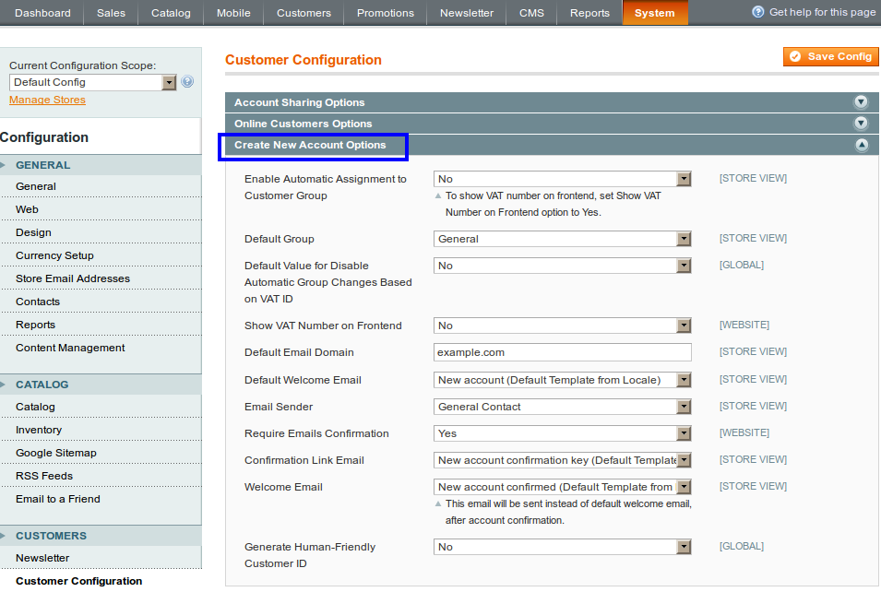Open the Default Group dropdown
Viewport: 881px width, 592px height.
pyautogui.click(x=562, y=239)
